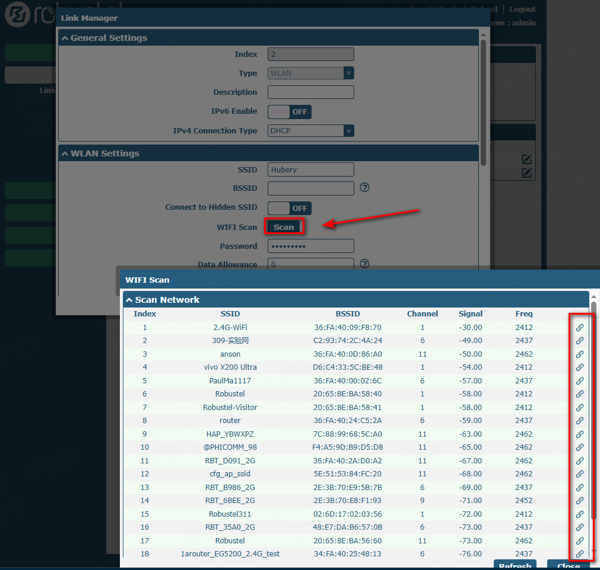The width and height of the screenshot is (600, 570).
Task: Click the connect icon for anson network
Action: point(580,354)
